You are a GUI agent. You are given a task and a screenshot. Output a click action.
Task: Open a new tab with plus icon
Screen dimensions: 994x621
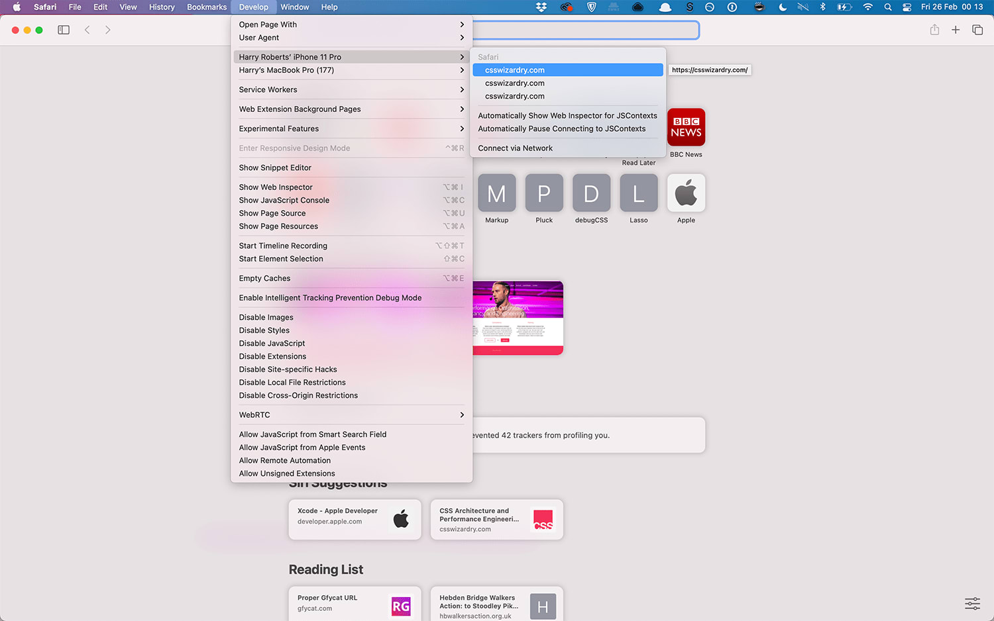click(956, 30)
